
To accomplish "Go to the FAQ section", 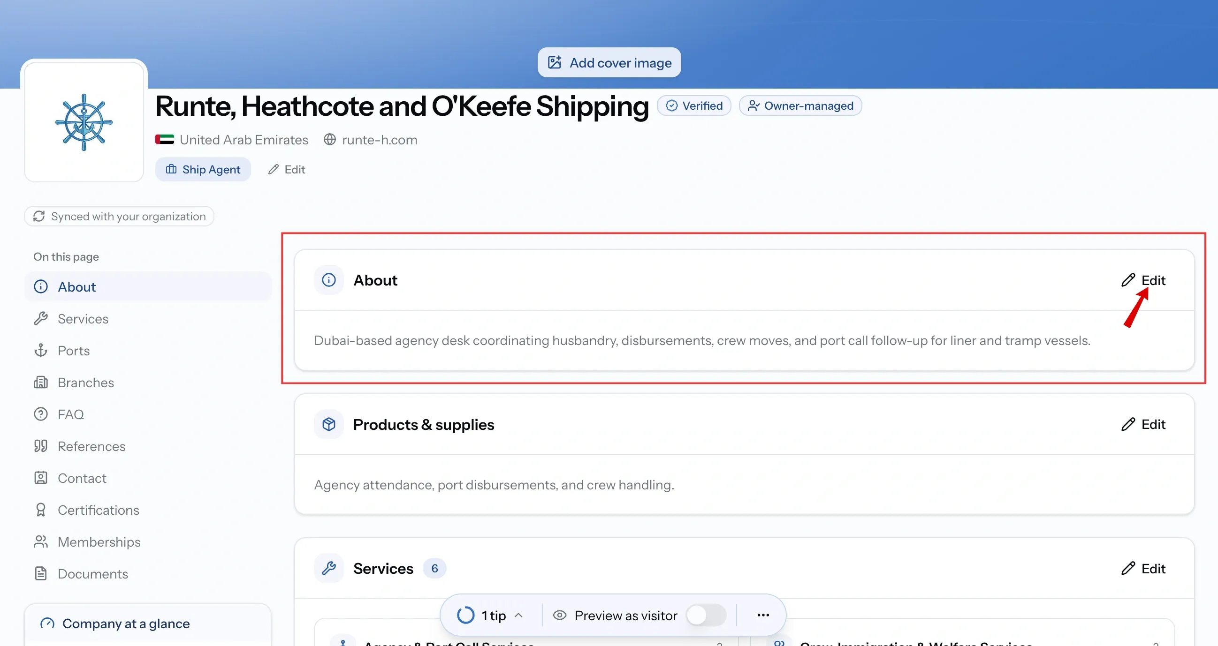I will [x=147, y=414].
